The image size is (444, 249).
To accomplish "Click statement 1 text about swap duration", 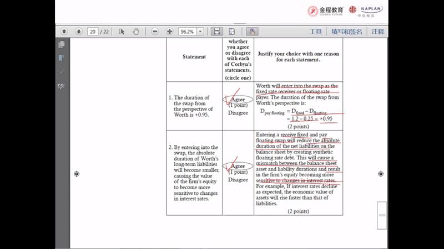I will pyautogui.click(x=191, y=106).
